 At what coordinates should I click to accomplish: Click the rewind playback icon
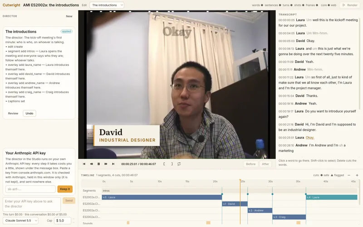point(92,164)
